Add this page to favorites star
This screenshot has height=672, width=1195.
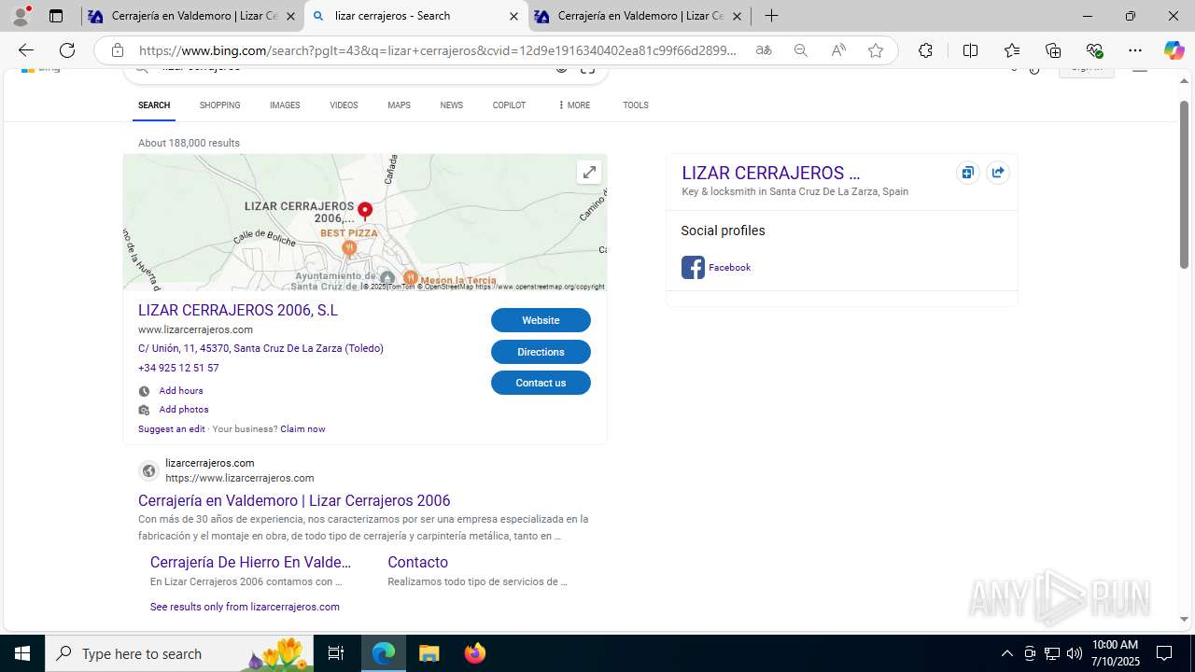[876, 50]
